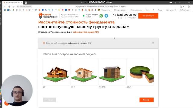
Task: Go back with the browser back arrow
Action: [5, 7]
